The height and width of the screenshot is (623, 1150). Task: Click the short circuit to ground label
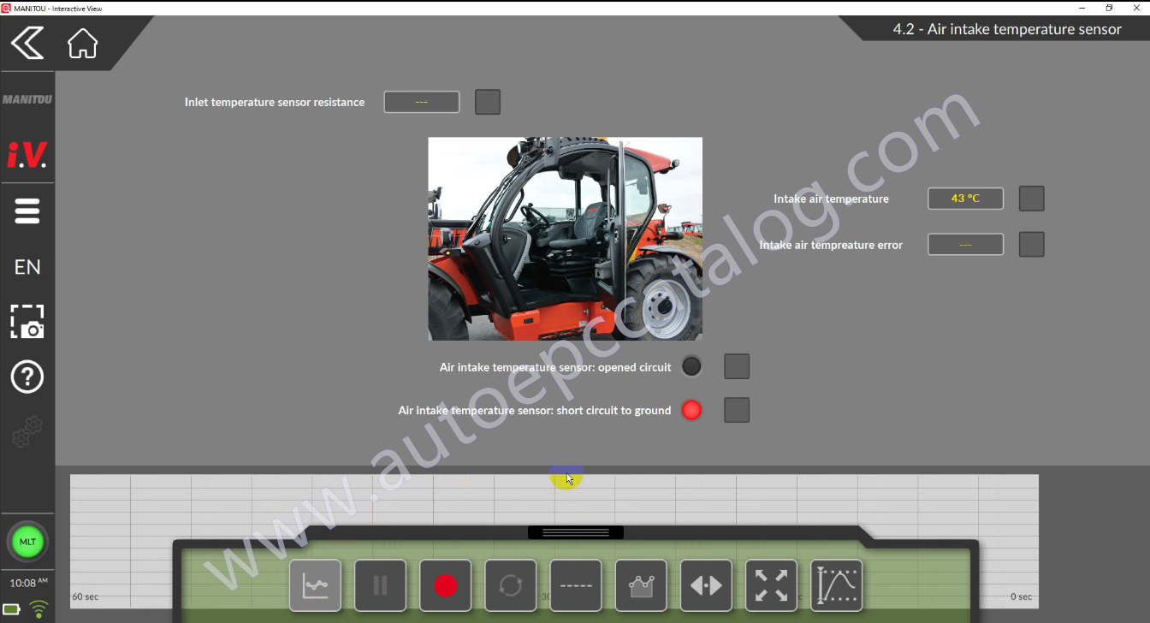click(535, 411)
